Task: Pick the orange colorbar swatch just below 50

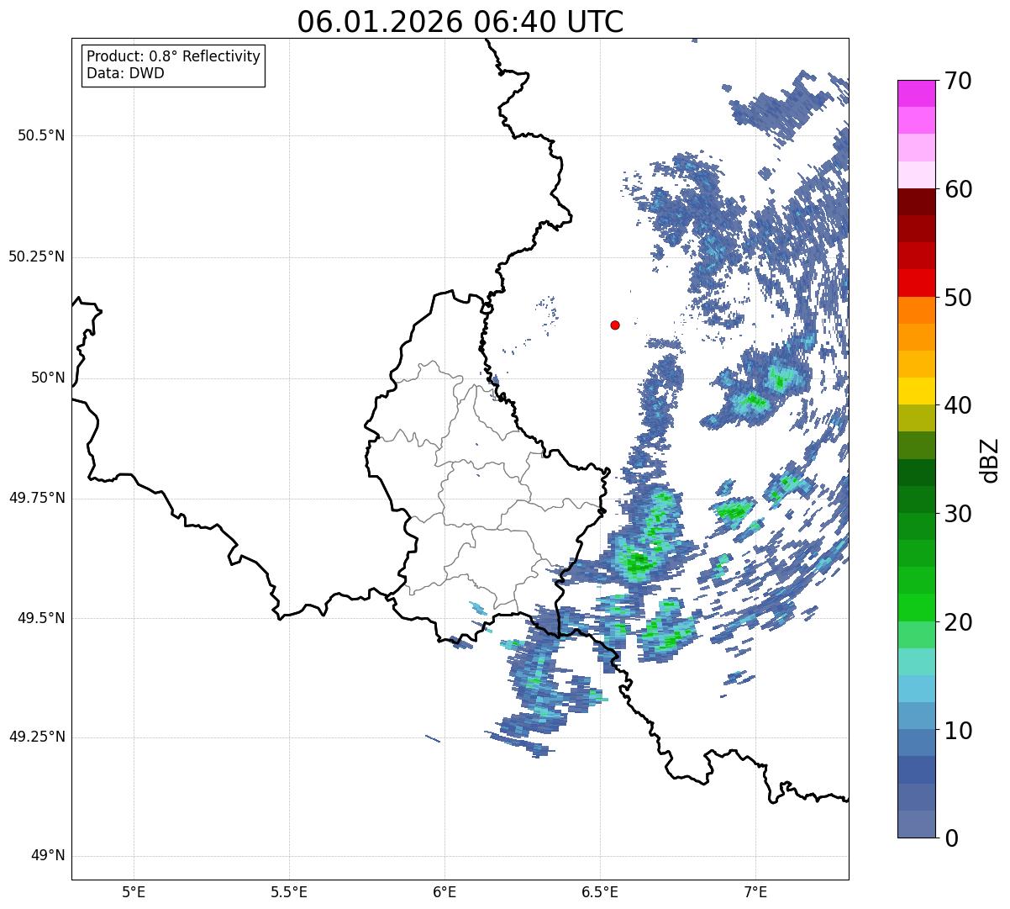Action: [916, 310]
